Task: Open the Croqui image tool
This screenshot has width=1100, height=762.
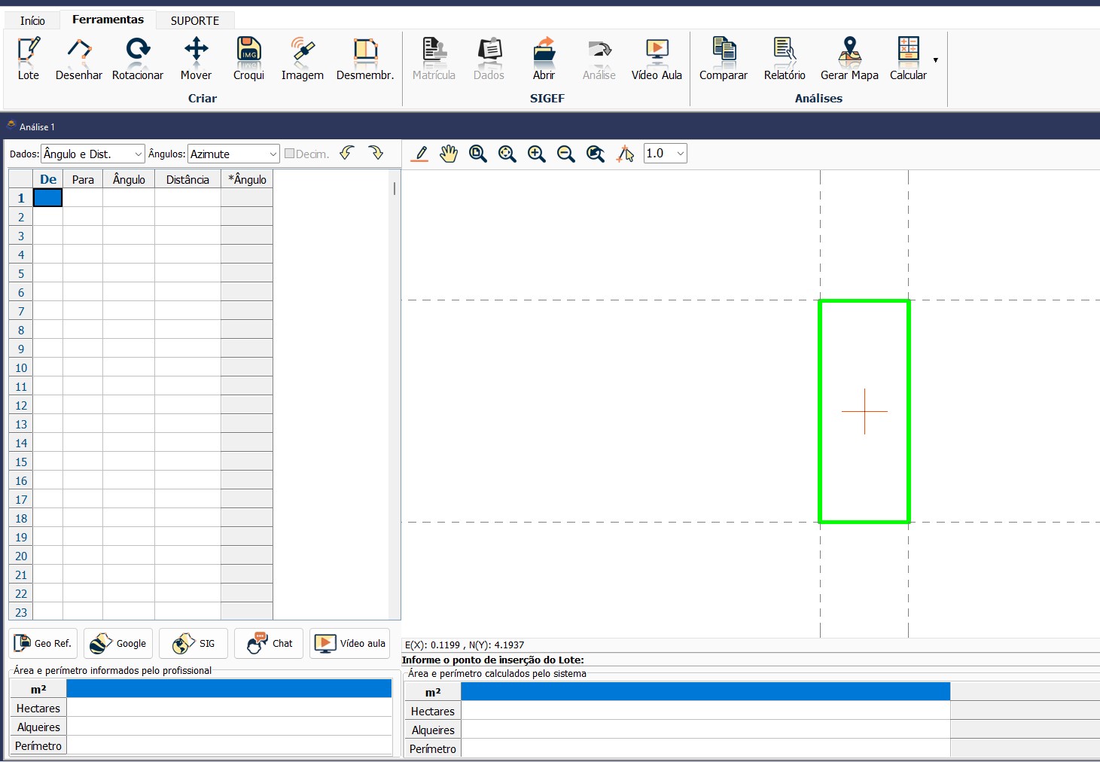Action: pos(248,59)
